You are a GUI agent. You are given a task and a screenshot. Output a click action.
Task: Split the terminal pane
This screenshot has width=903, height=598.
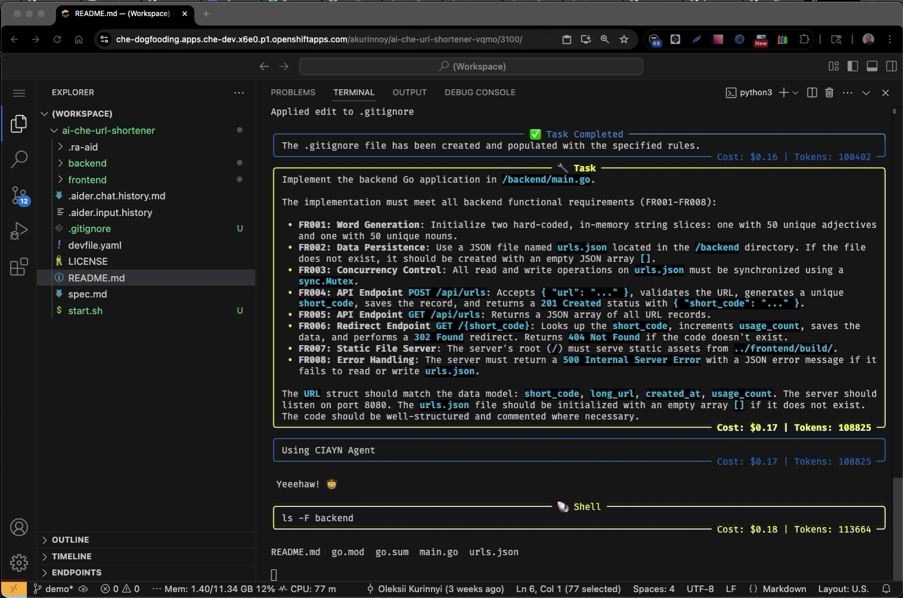click(812, 92)
